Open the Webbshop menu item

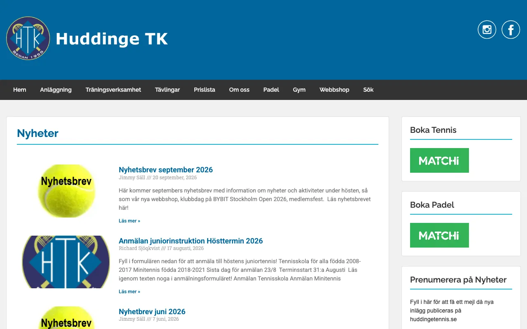(x=334, y=90)
